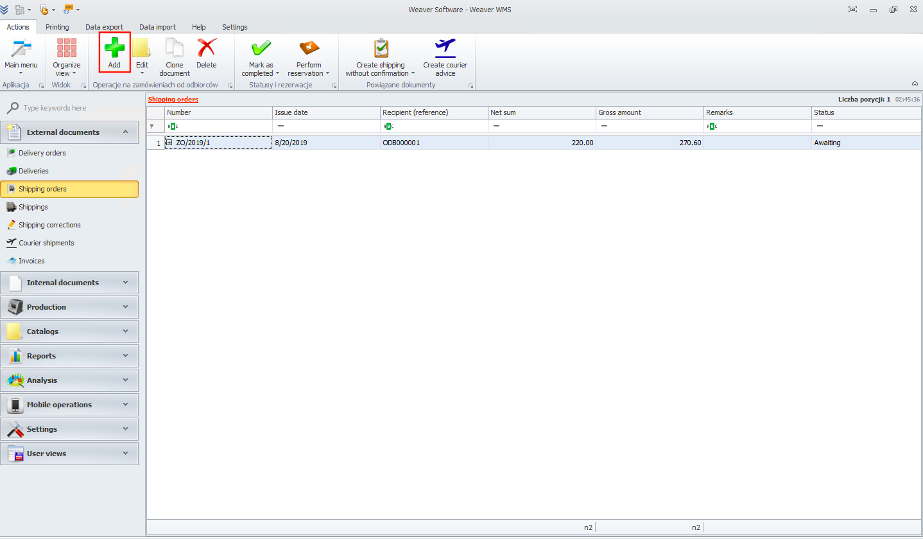Sort by the Issue date column

tap(326, 112)
